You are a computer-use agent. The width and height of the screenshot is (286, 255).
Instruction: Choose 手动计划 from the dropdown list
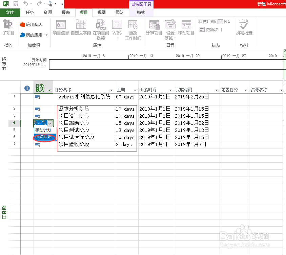45,130
